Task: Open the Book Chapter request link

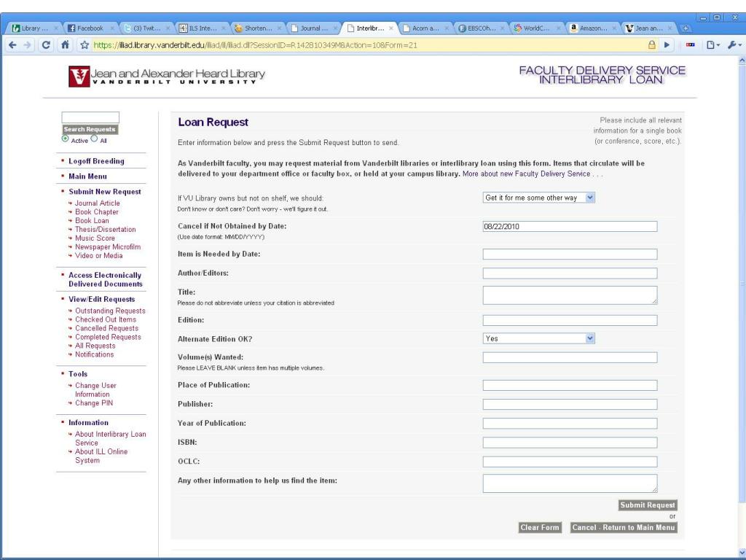Action: (97, 212)
